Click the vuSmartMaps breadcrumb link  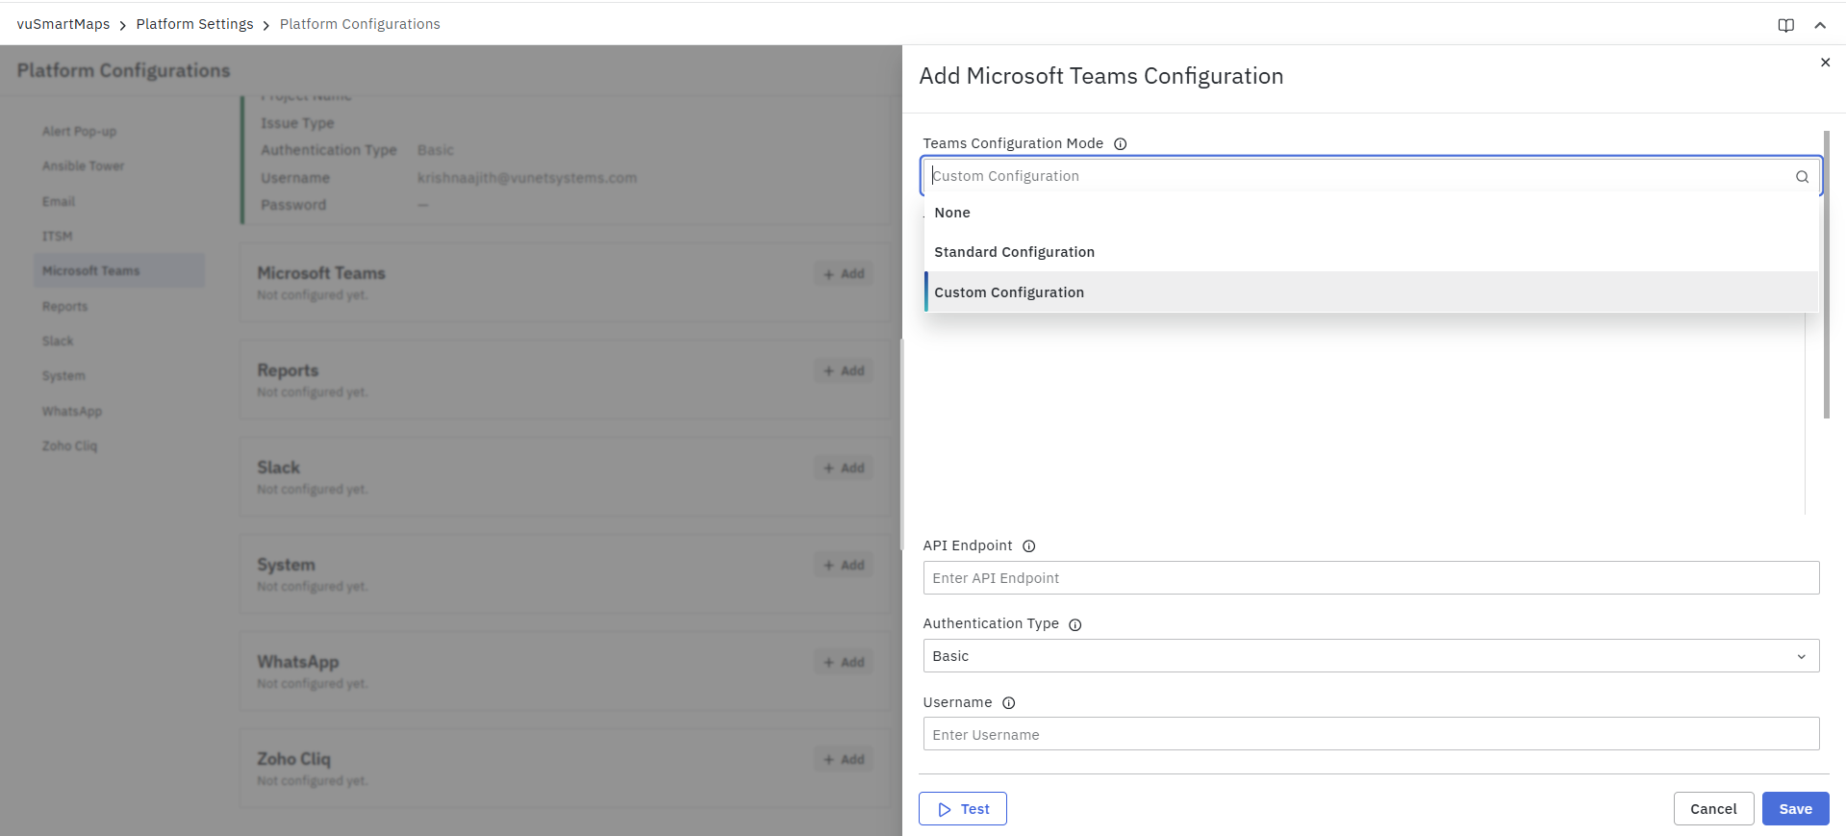[x=63, y=24]
